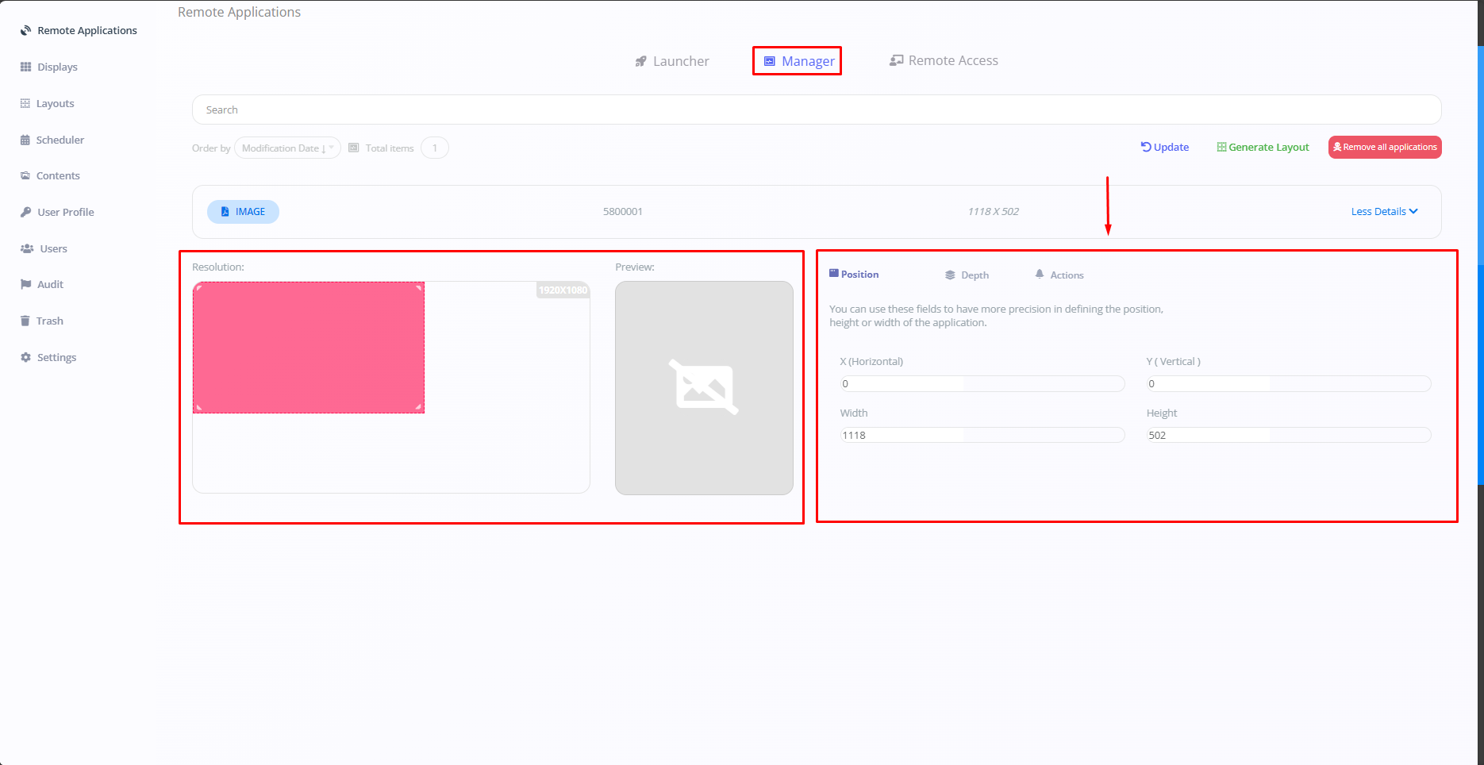Open the Depth tab

pos(967,275)
